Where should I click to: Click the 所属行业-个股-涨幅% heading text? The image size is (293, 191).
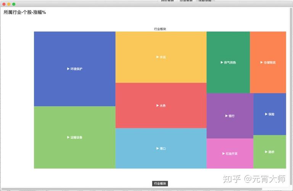tap(25, 12)
